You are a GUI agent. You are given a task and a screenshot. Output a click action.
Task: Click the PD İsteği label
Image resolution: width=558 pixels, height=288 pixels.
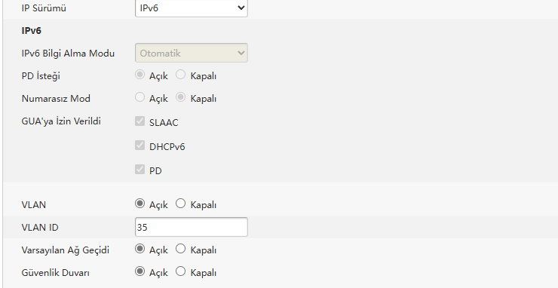[41, 76]
